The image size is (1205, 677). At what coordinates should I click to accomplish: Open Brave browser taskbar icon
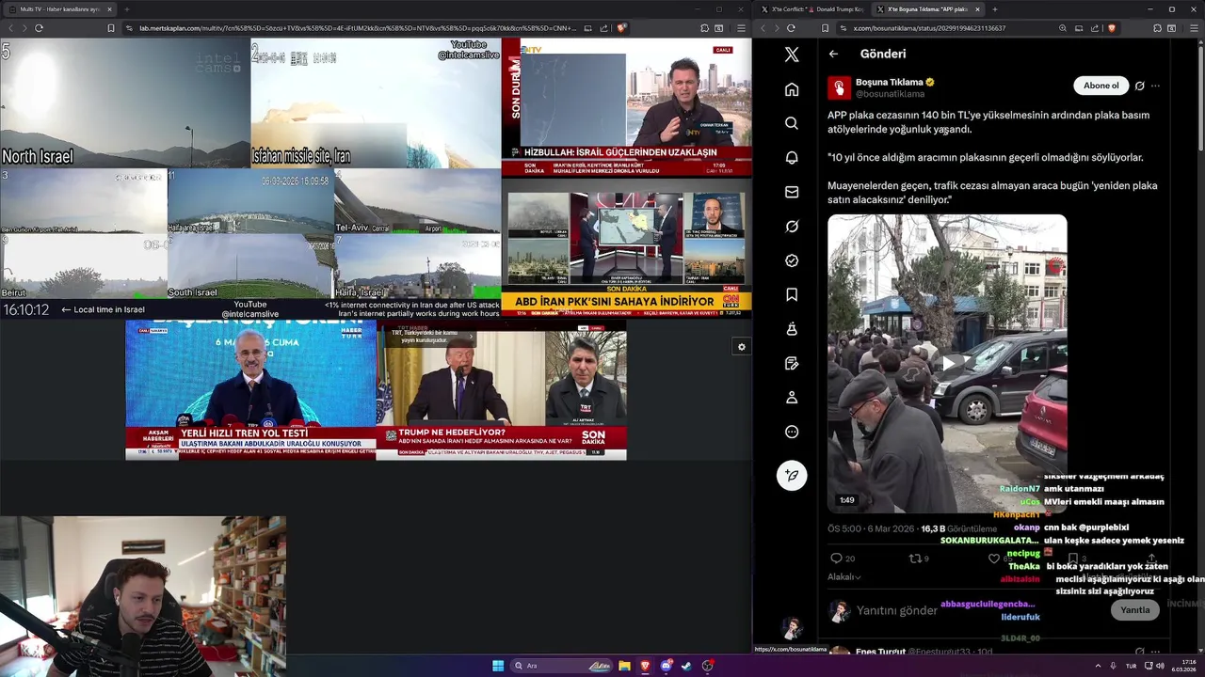click(645, 666)
